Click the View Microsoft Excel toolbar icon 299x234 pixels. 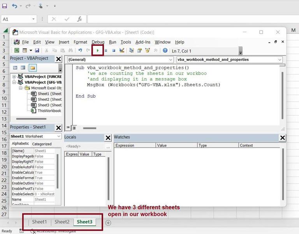coord(17,51)
